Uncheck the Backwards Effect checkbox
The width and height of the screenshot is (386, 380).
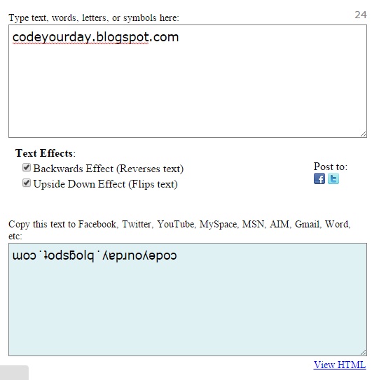pyautogui.click(x=27, y=168)
